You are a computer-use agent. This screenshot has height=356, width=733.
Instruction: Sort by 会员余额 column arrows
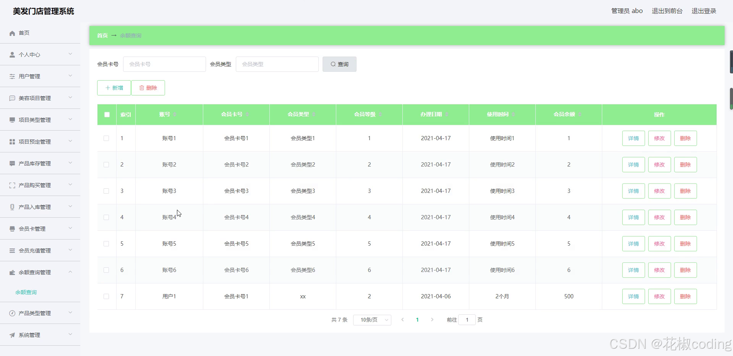pos(580,114)
